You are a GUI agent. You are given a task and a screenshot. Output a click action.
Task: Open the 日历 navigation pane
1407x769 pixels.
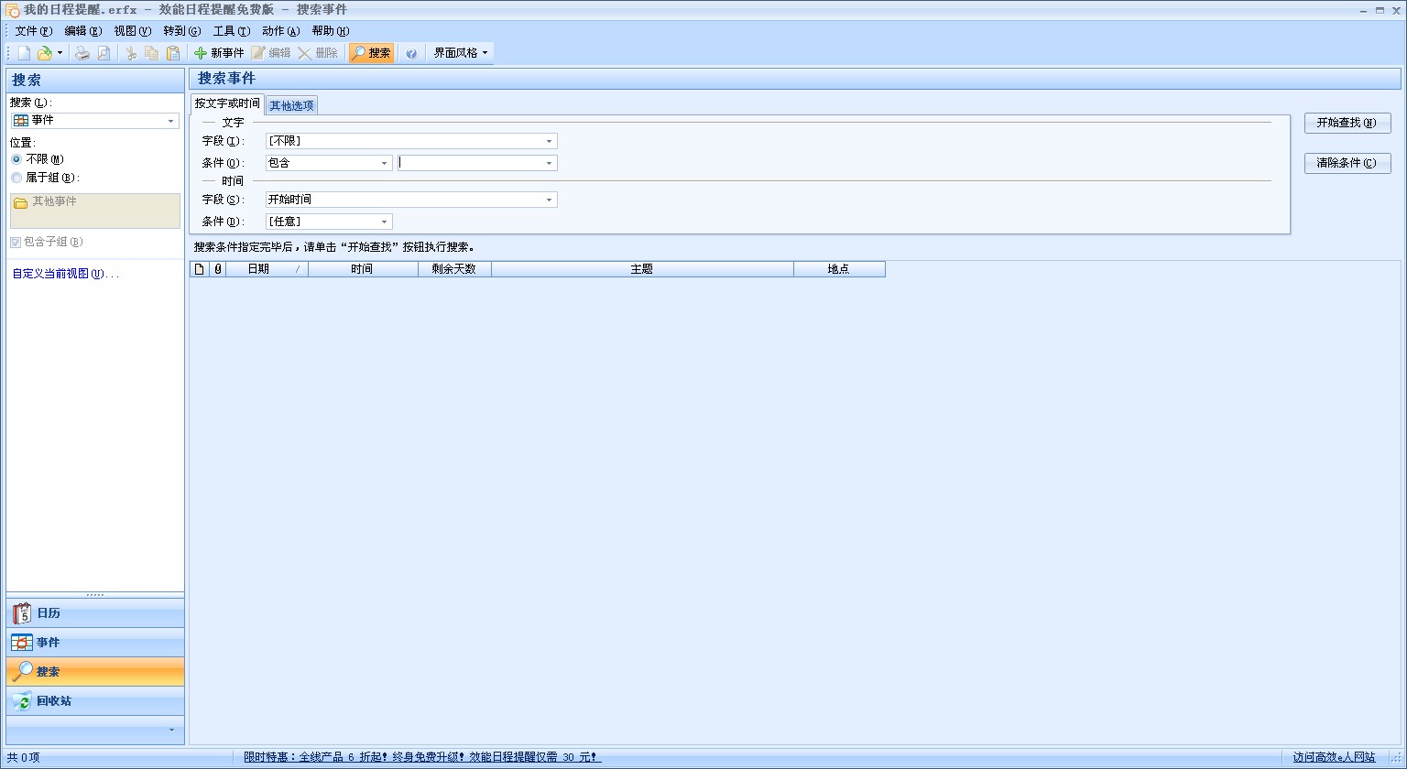[x=95, y=613]
